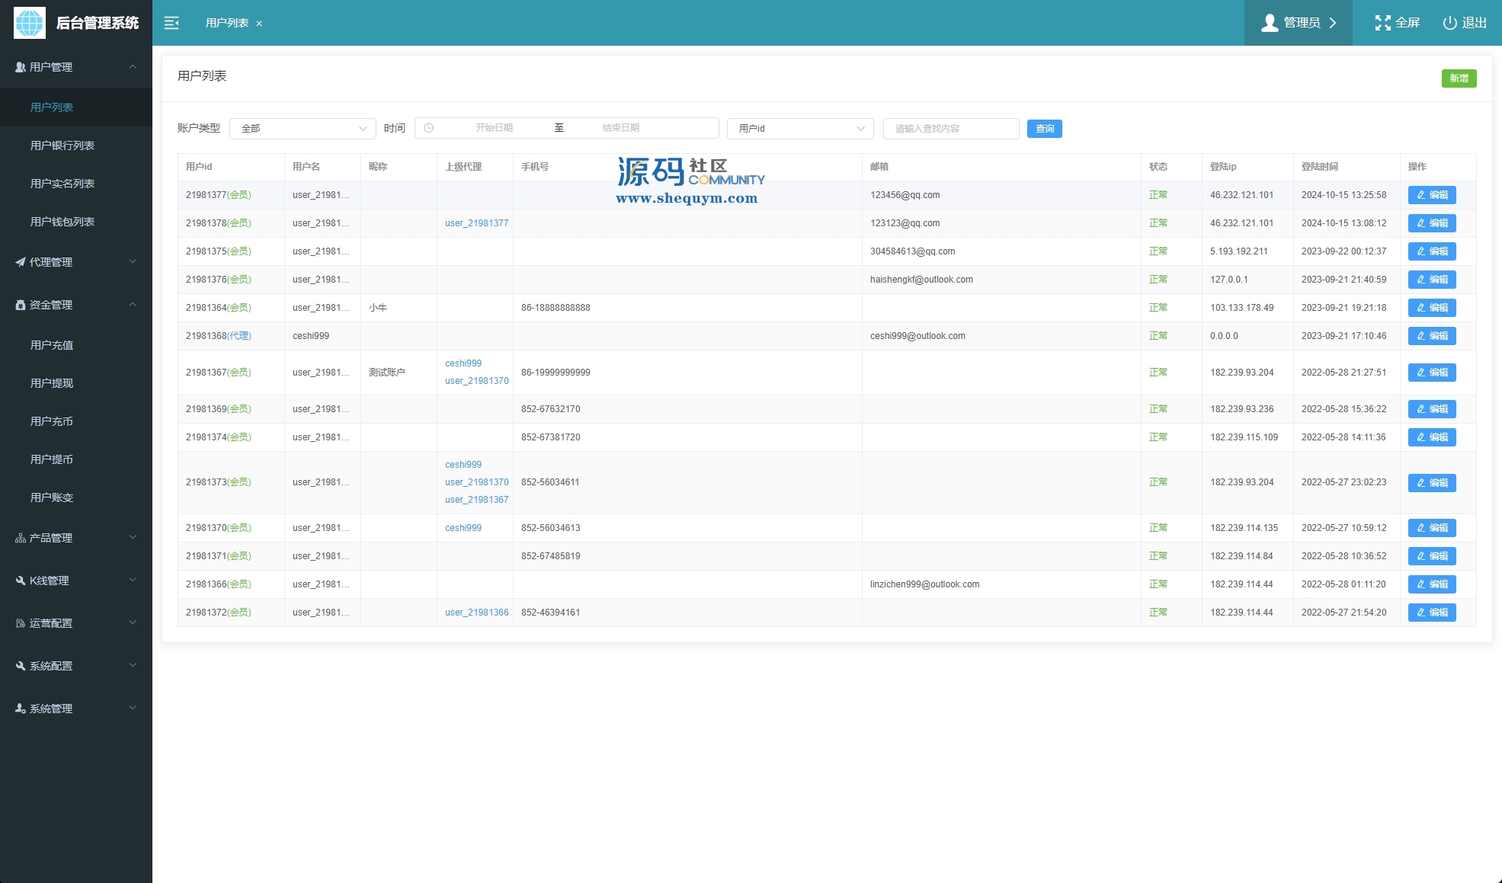Click the clock icon in the date field

429,128
